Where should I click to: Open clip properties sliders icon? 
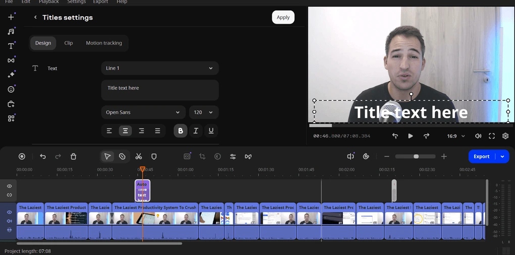tap(233, 157)
